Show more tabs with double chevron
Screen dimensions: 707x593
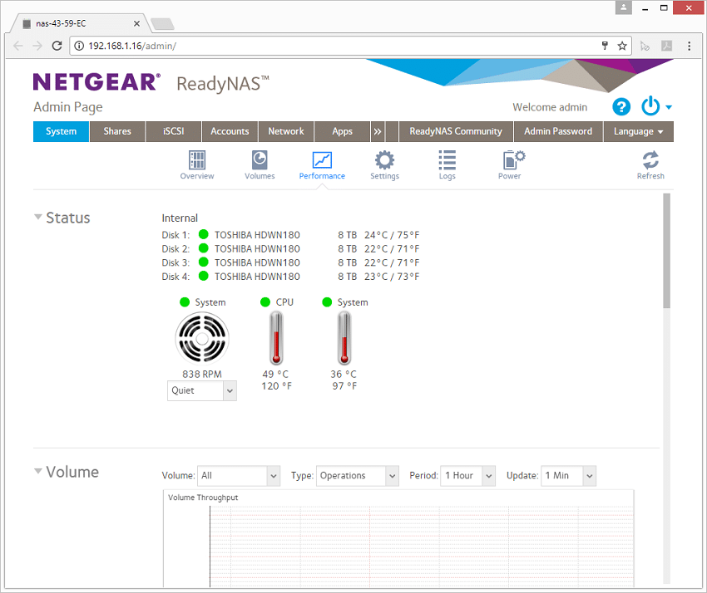click(378, 131)
